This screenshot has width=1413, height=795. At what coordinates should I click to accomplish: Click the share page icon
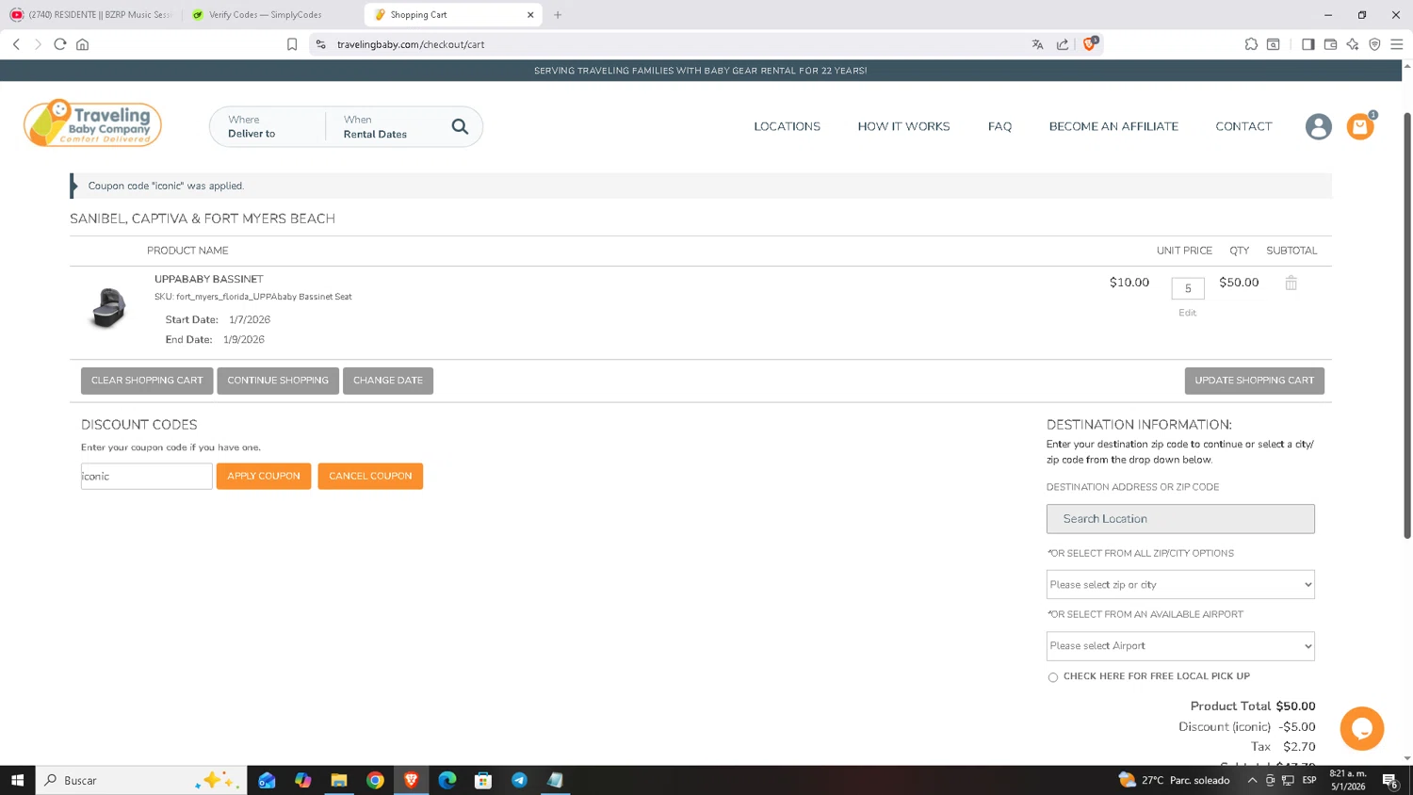(1063, 44)
